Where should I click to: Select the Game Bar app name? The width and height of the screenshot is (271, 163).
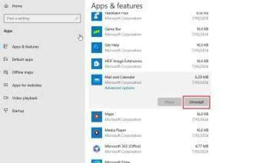(113, 29)
